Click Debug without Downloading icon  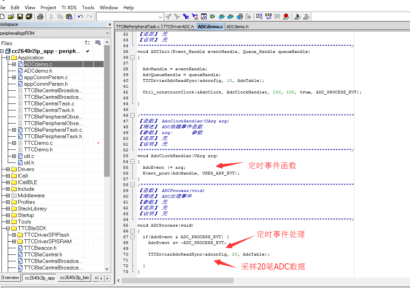click(x=306, y=17)
